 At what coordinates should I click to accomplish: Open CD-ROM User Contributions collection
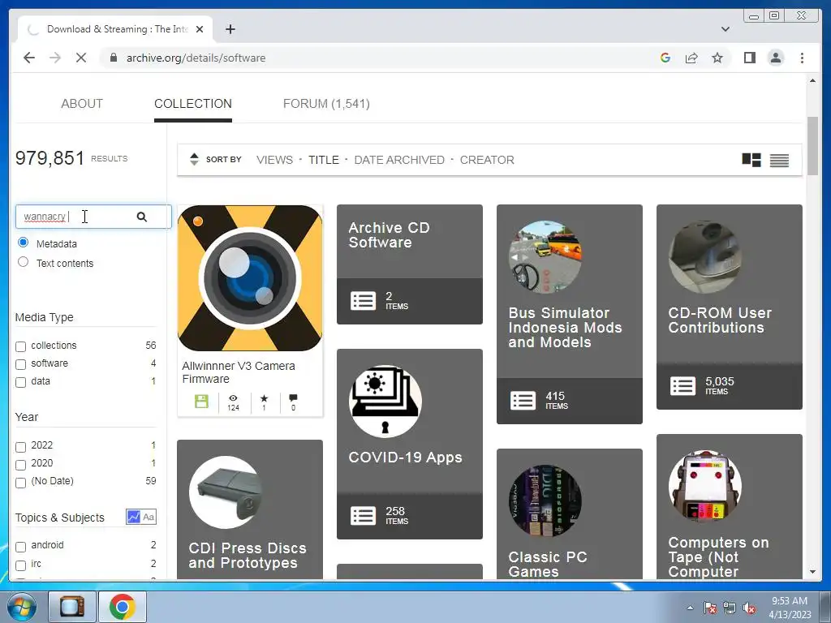[720, 320]
